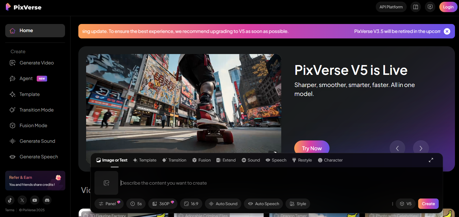Close the V3.5 retirement banner
This screenshot has height=217, width=459.
point(447,31)
